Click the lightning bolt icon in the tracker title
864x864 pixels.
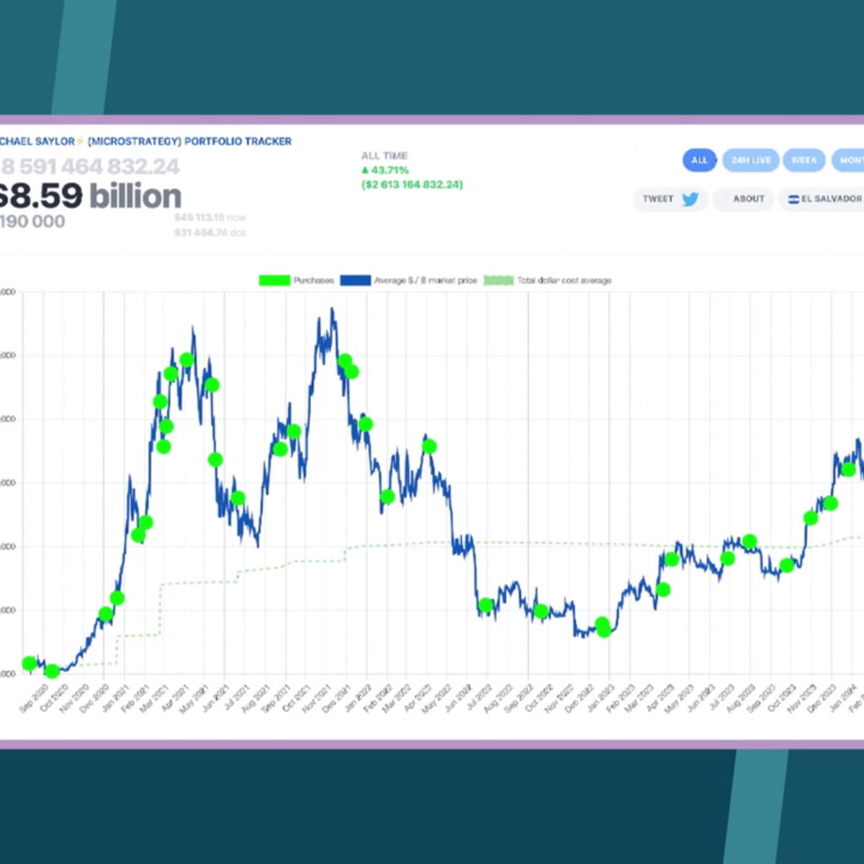click(79, 141)
